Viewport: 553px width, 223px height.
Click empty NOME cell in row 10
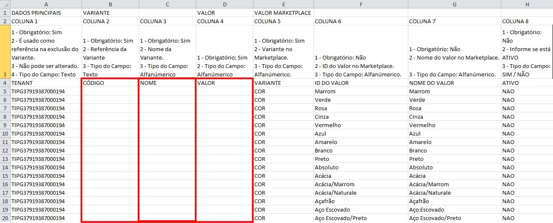[x=167, y=134]
